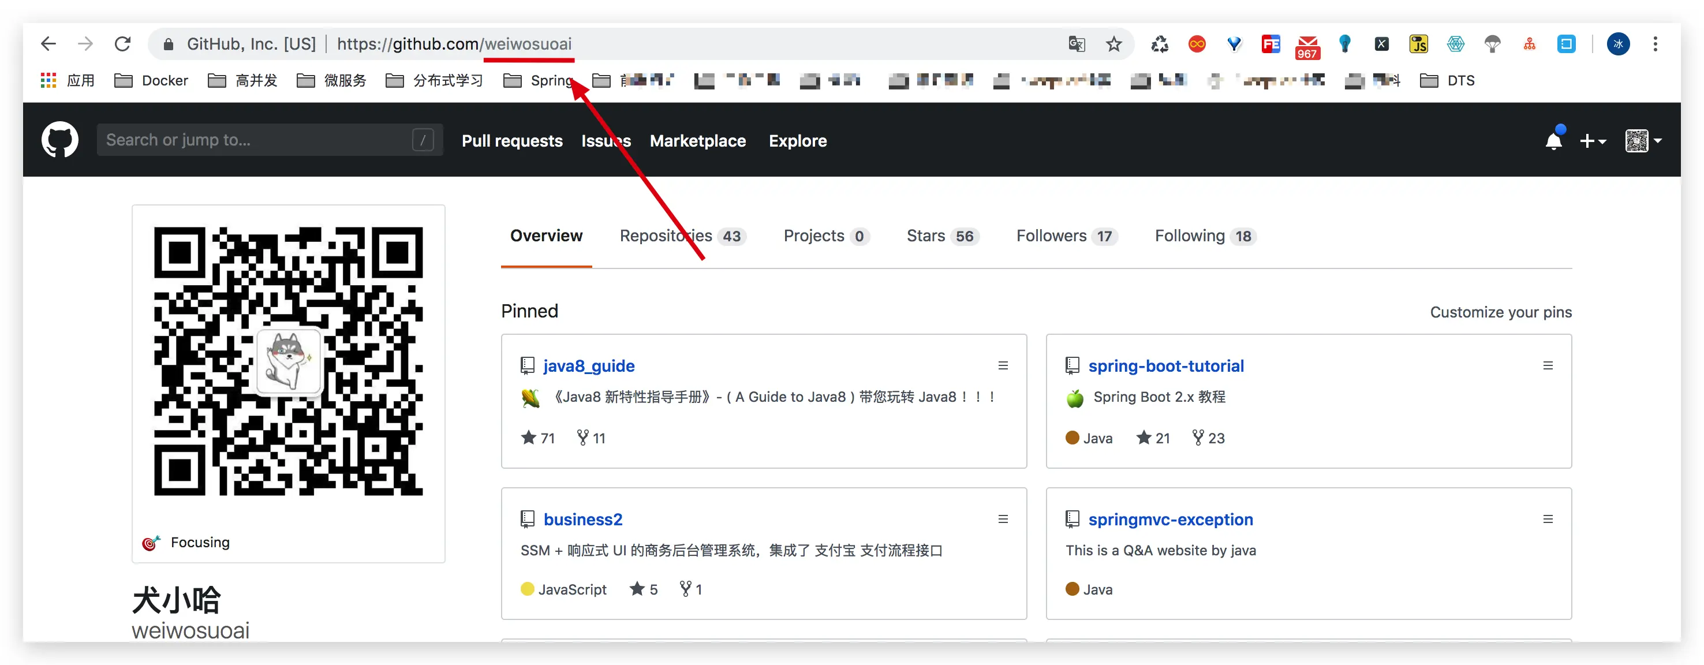Viewport: 1704px width, 665px height.
Task: Open the DTS bookmark folder
Action: pos(1448,81)
